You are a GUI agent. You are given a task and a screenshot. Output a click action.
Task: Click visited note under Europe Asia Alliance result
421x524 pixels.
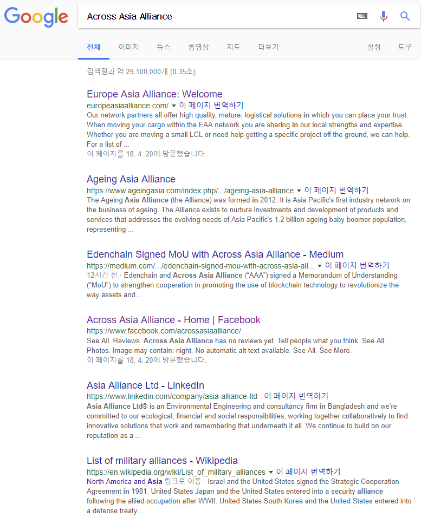click(146, 154)
